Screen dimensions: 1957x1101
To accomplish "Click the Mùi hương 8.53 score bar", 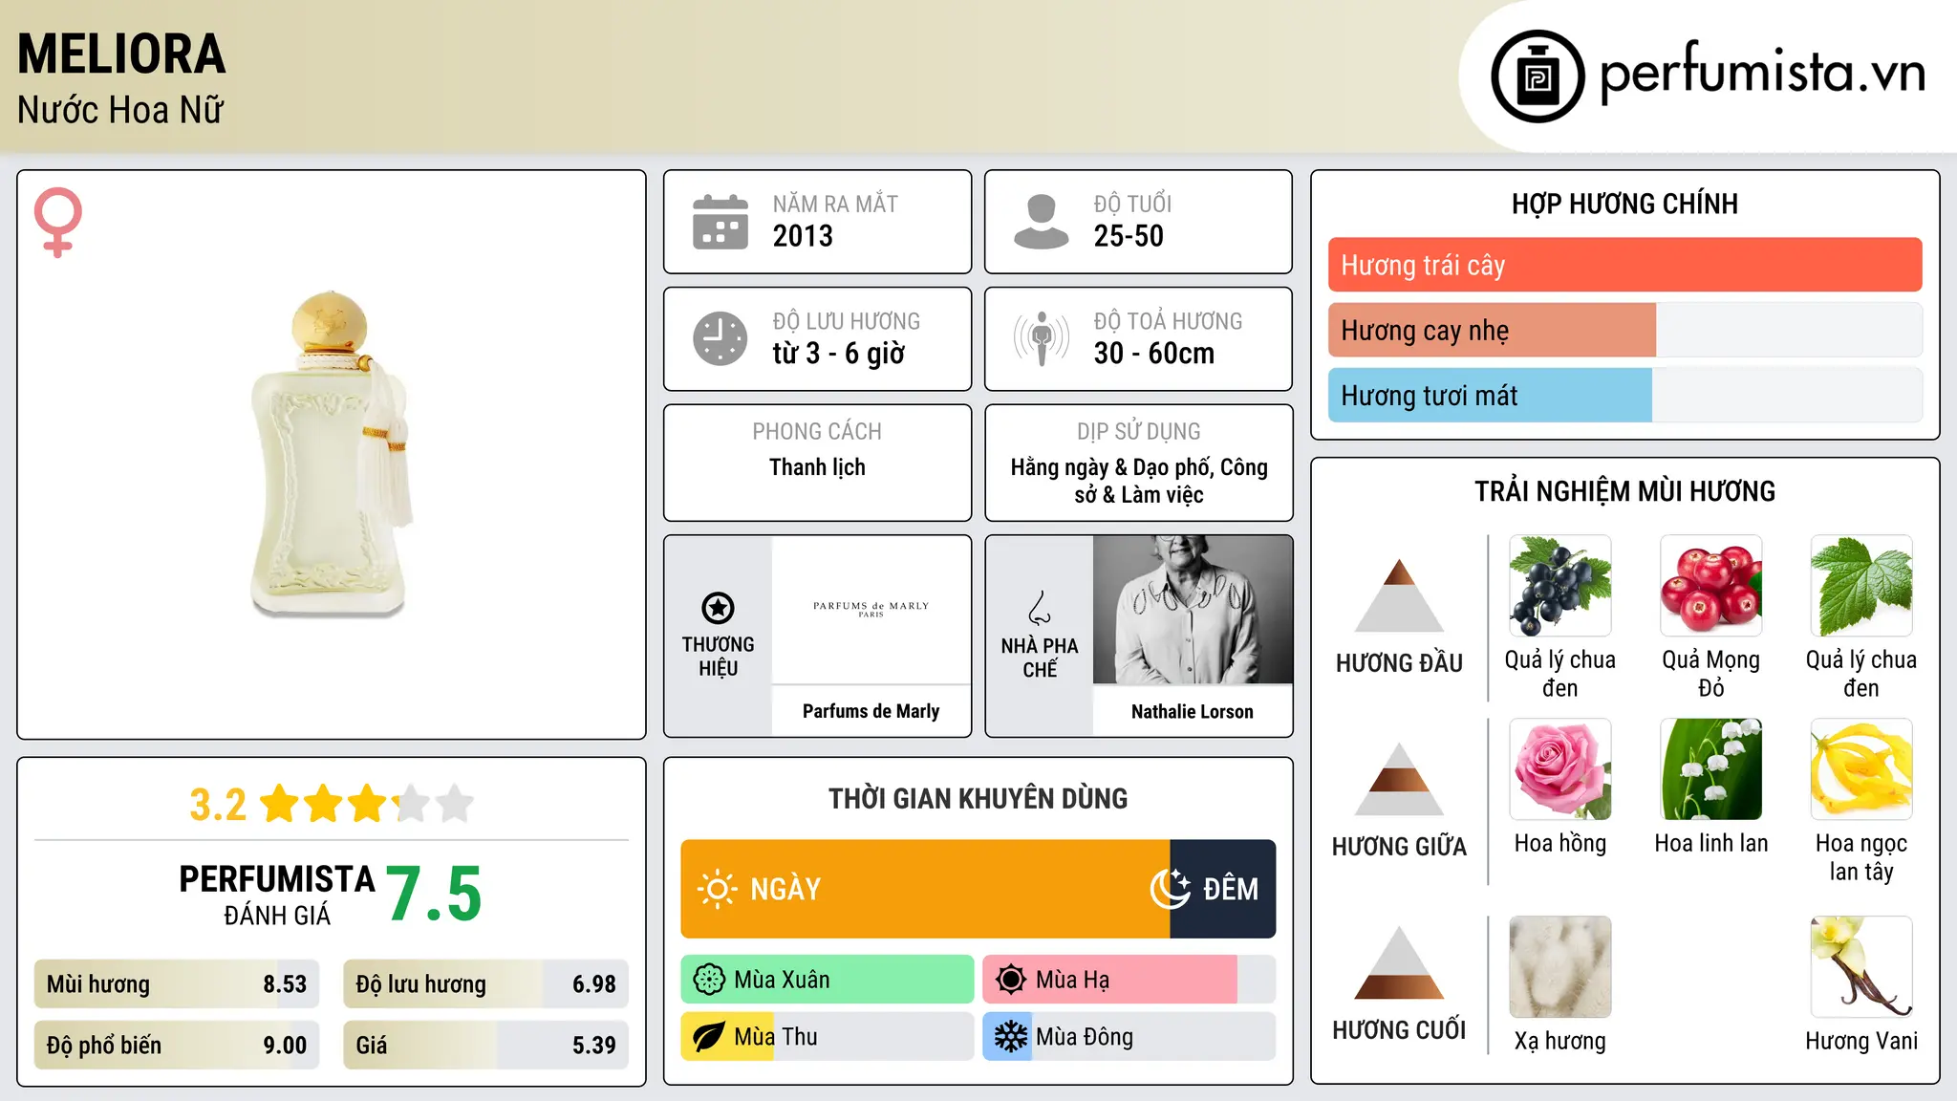I will [x=177, y=984].
